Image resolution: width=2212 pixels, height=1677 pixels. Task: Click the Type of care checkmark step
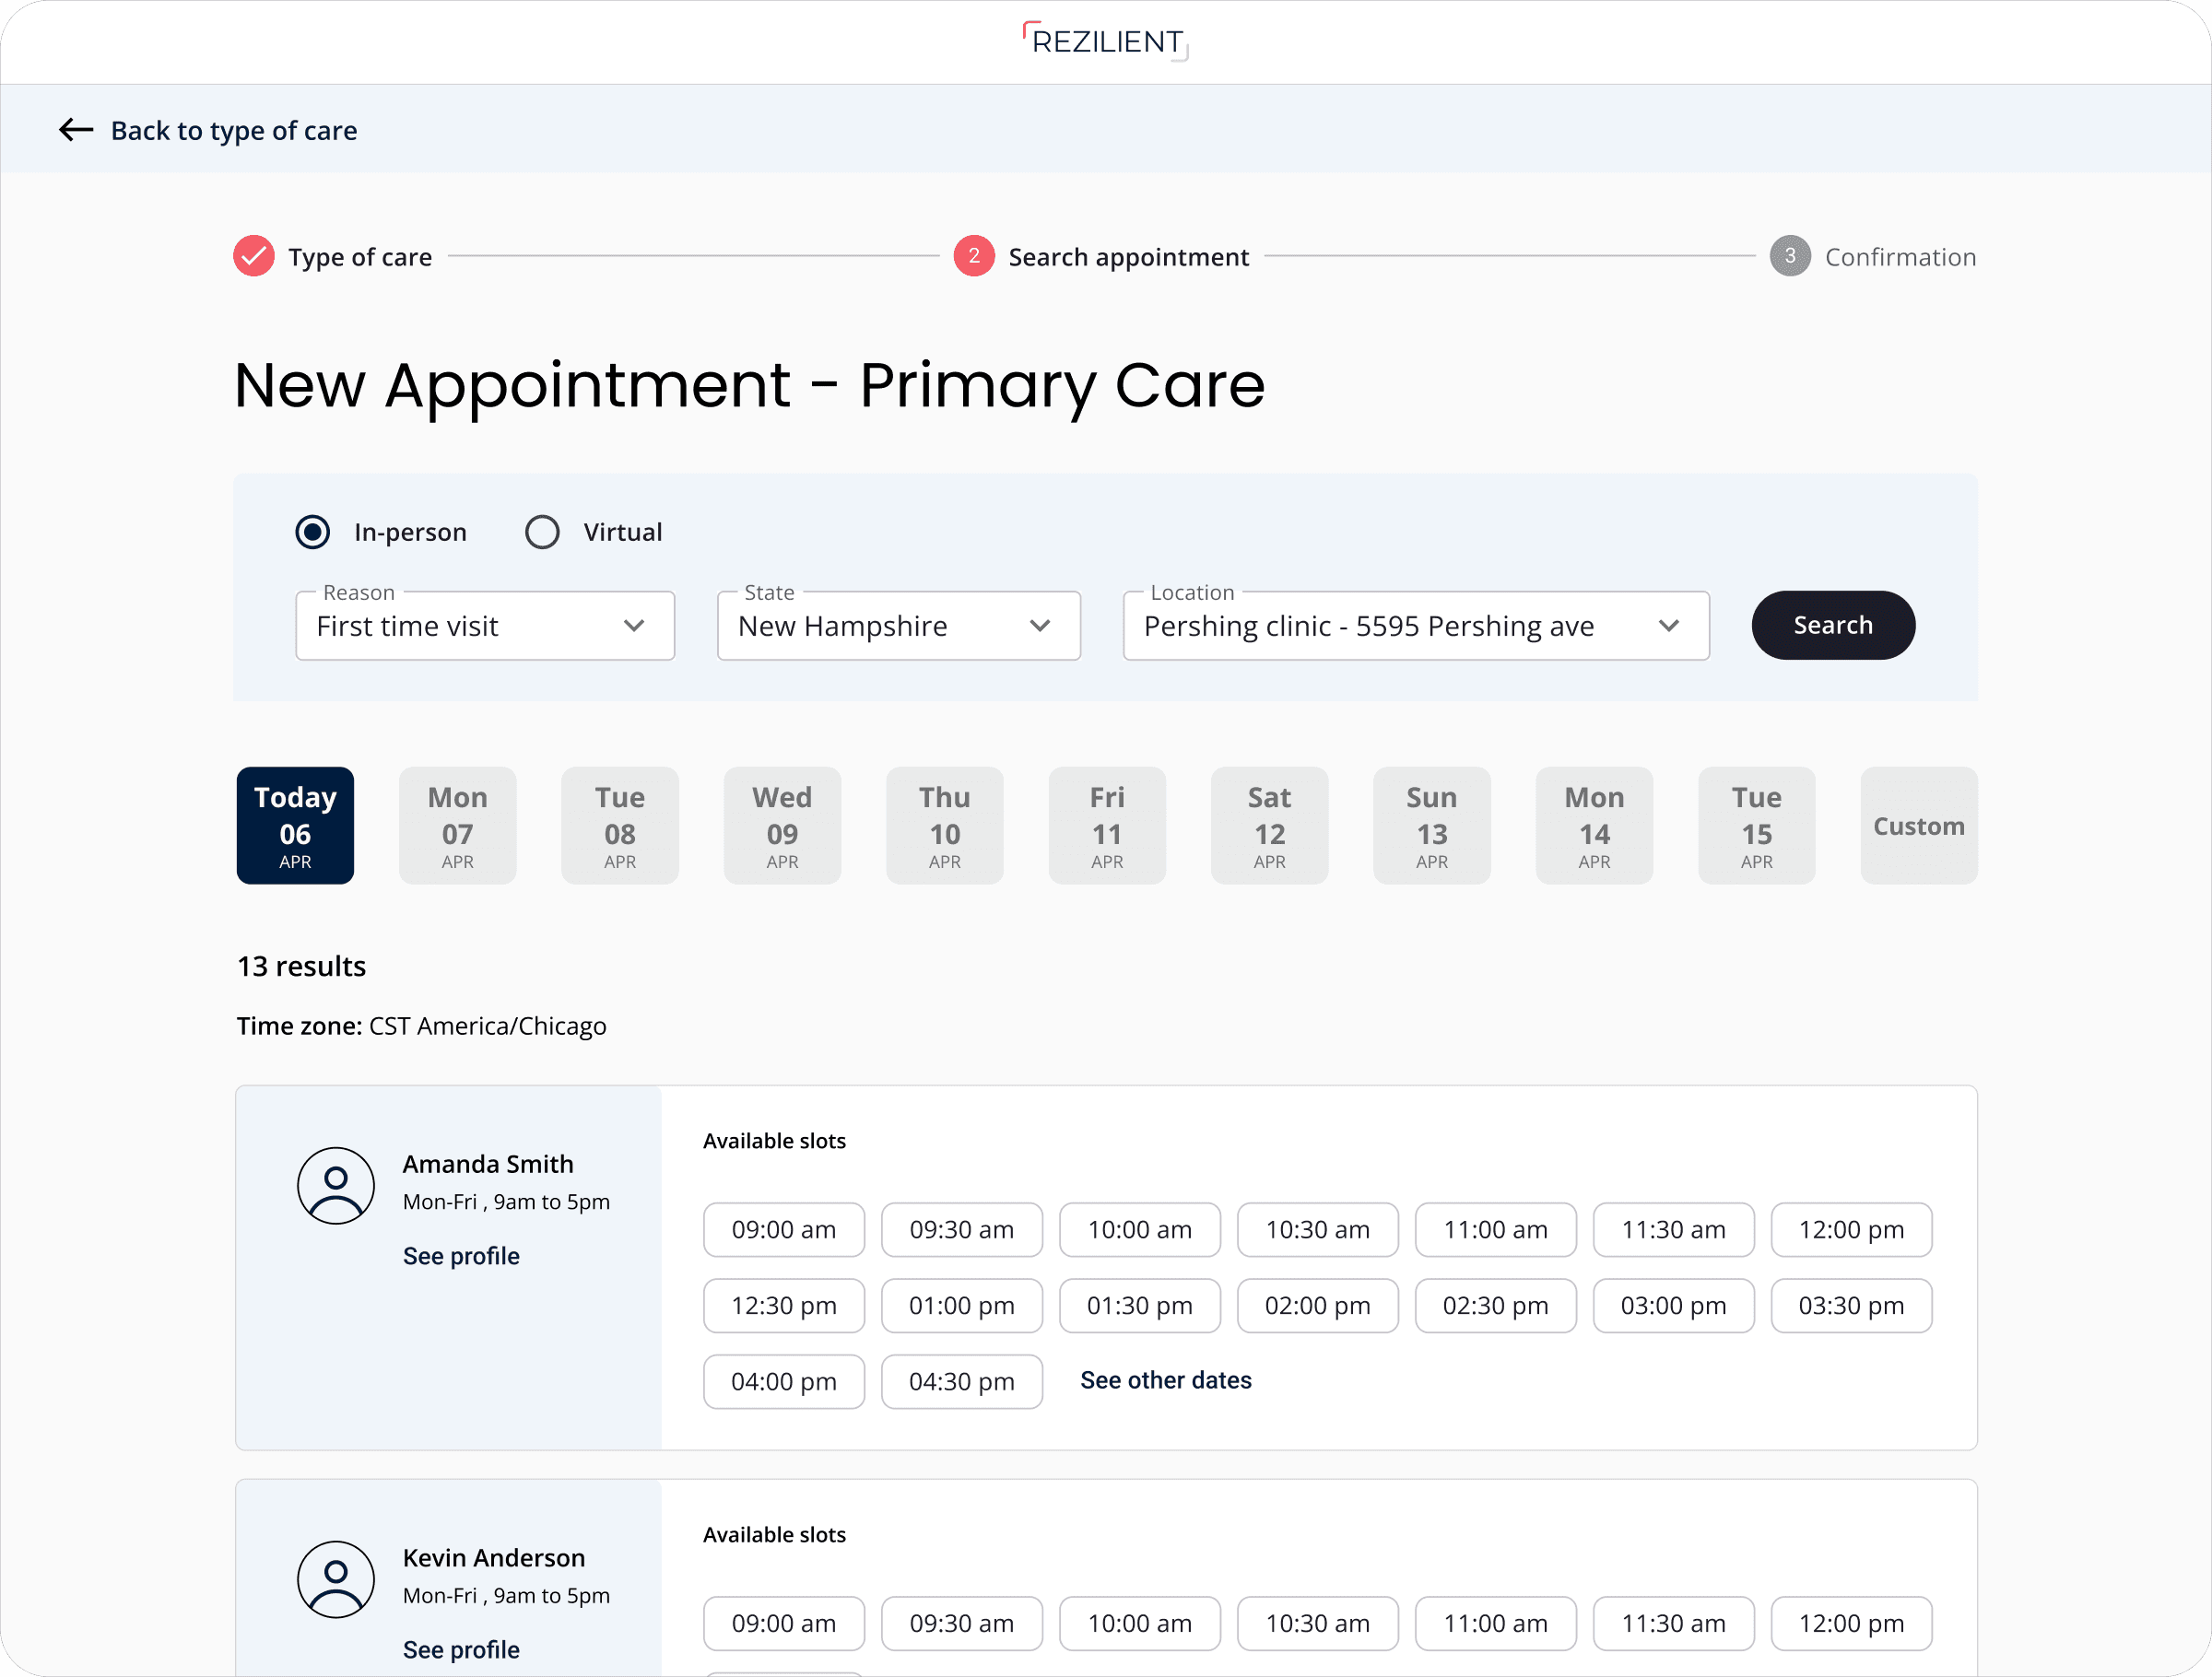[x=254, y=256]
